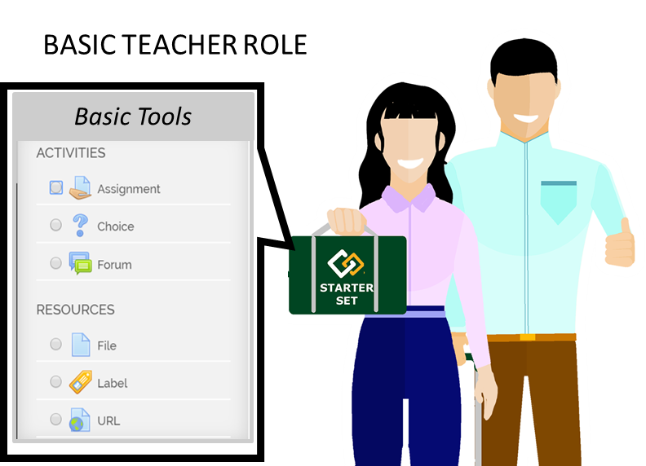Click the Assignment hand-and-paper icon

pos(80,187)
